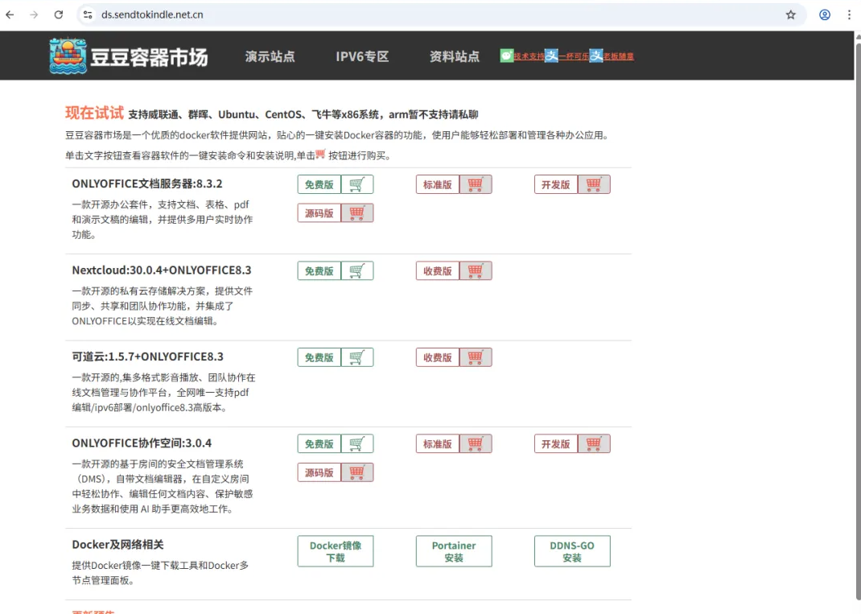
Task: Click 收费版 button for Nextcloud
Action: tap(438, 270)
